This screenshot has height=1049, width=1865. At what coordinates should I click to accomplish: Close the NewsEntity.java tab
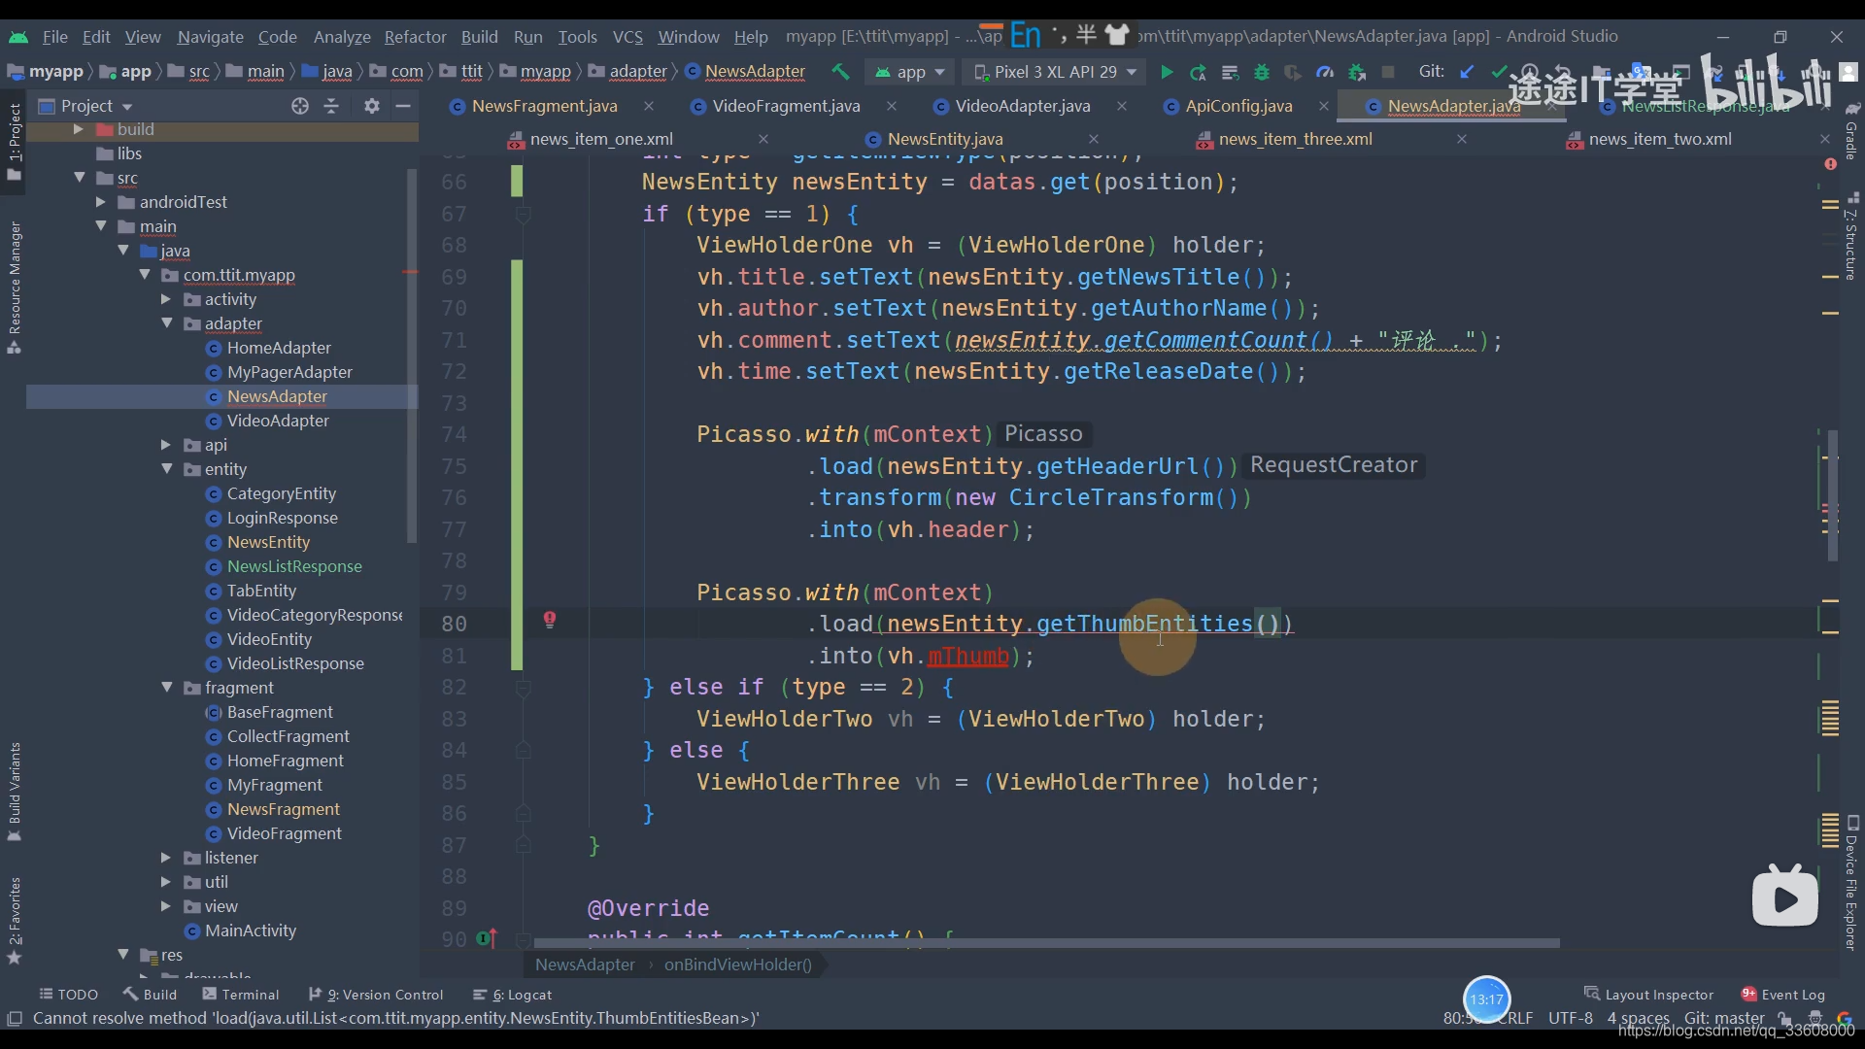point(1094,139)
